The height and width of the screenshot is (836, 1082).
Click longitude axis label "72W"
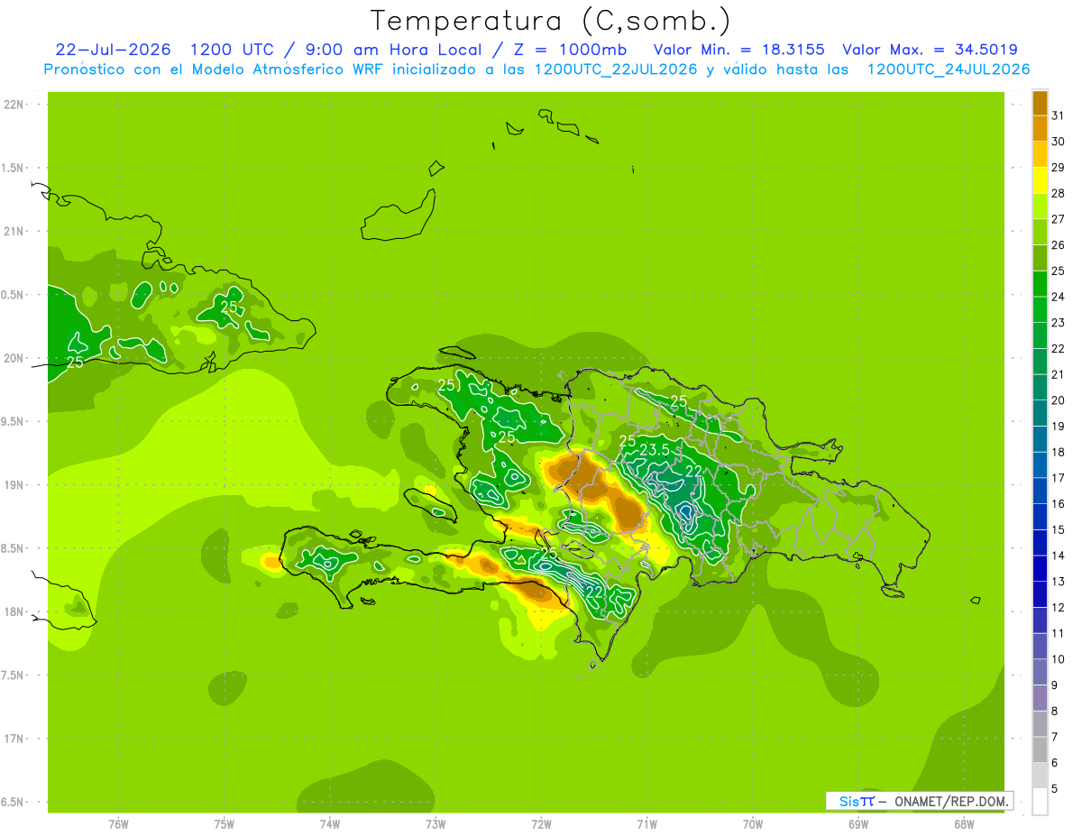[x=541, y=824]
